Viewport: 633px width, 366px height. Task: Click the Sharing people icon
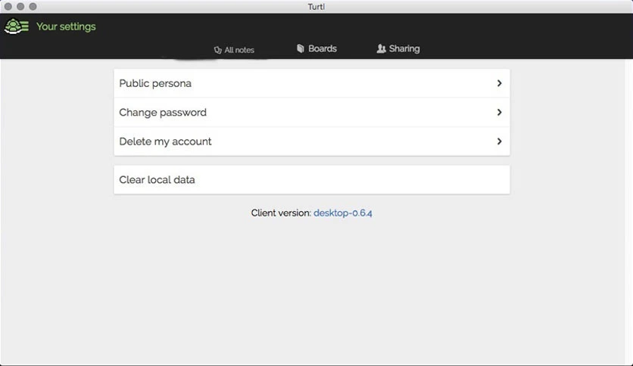click(381, 48)
